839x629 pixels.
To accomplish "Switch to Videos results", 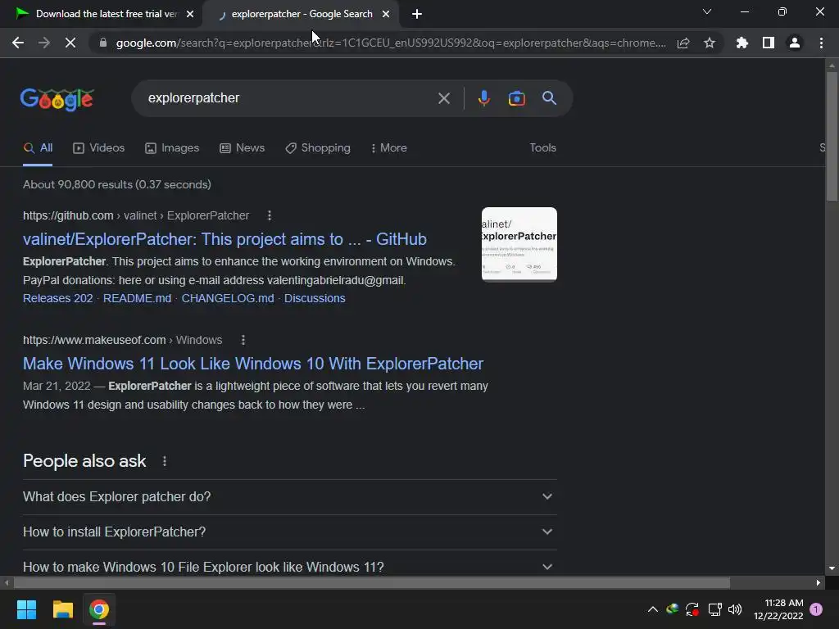I will 99,148.
